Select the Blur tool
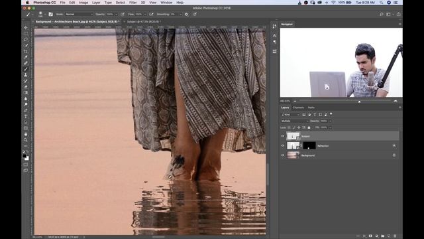The image size is (424, 239). [x=26, y=99]
